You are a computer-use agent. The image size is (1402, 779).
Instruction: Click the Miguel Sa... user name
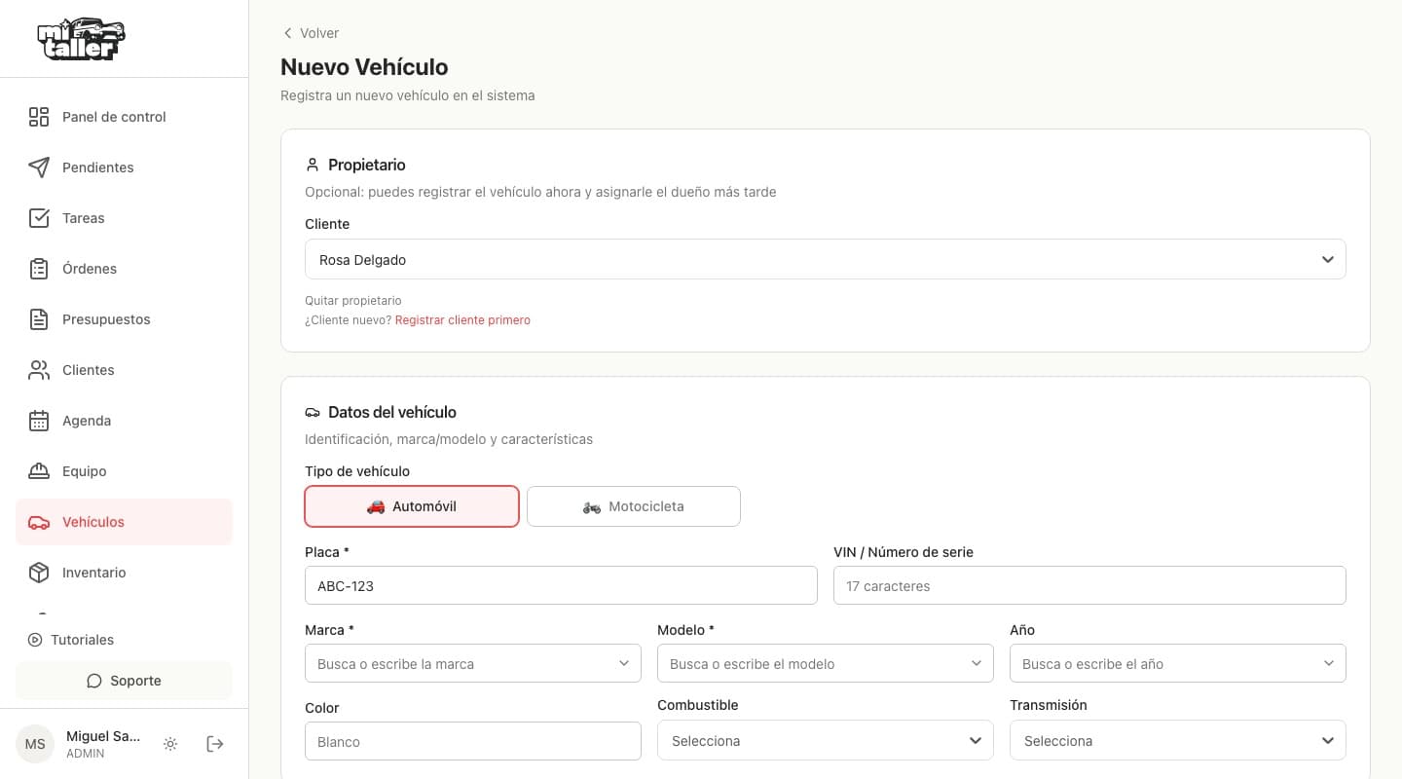pos(103,736)
